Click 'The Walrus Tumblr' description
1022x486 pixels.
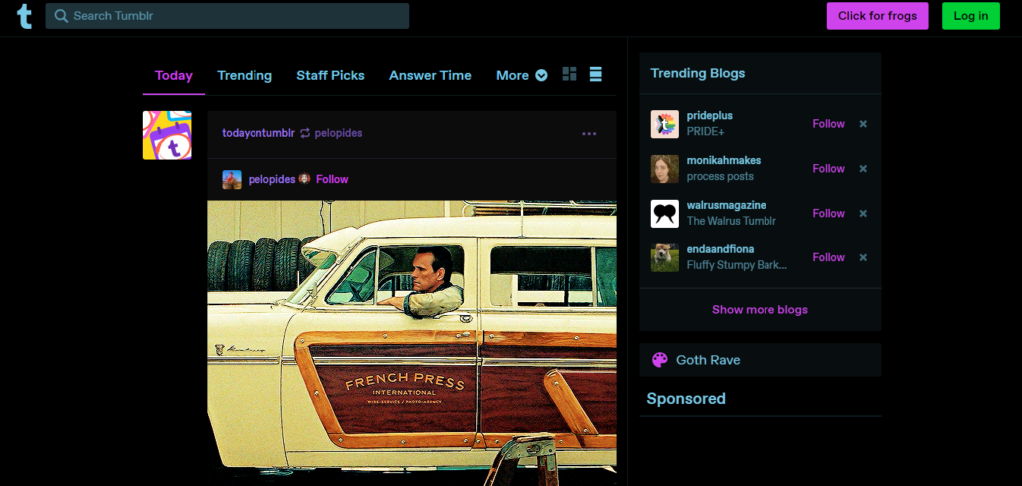coord(732,221)
